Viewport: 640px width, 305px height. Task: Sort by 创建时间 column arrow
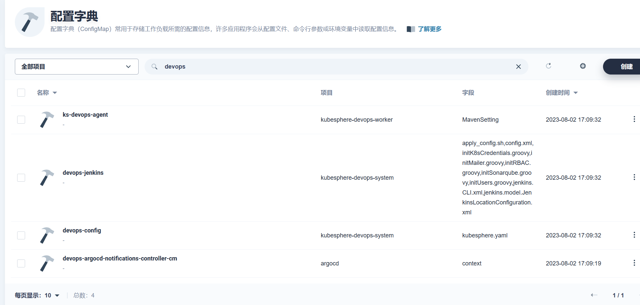(x=576, y=93)
